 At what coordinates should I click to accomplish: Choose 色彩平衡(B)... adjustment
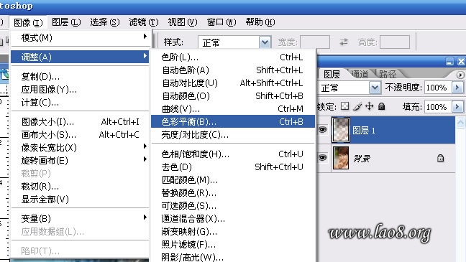(233, 121)
